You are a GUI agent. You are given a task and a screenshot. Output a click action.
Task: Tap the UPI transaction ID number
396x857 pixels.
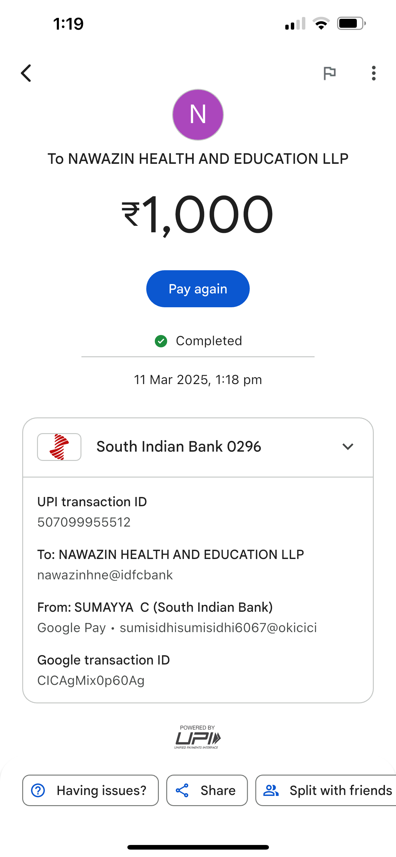[84, 522]
